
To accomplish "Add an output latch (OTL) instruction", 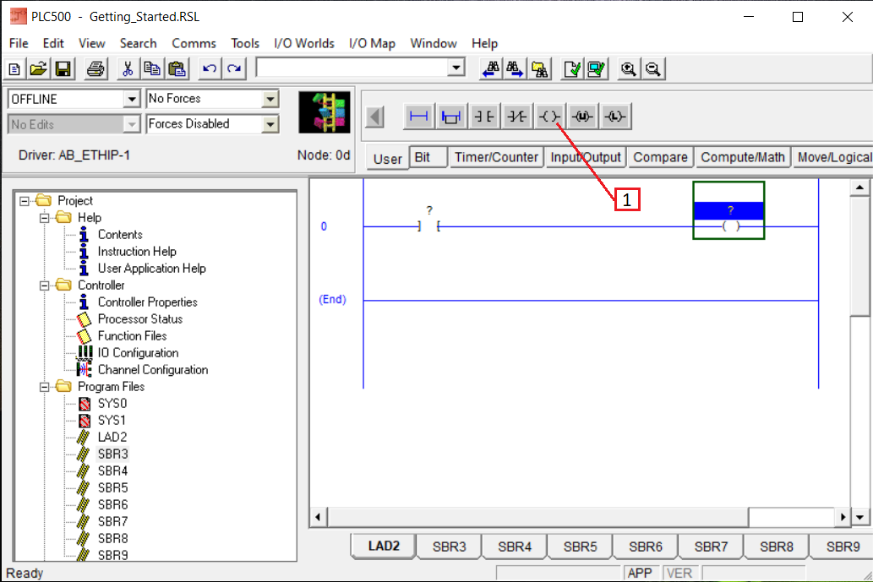I will tap(615, 117).
